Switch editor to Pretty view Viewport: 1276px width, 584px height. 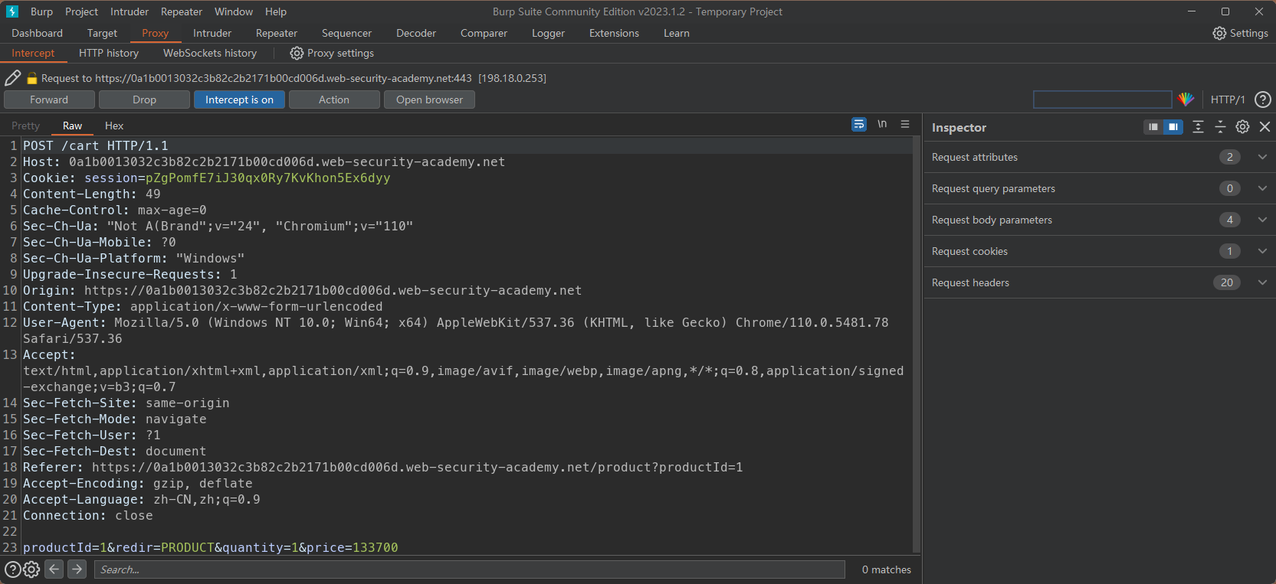25,126
